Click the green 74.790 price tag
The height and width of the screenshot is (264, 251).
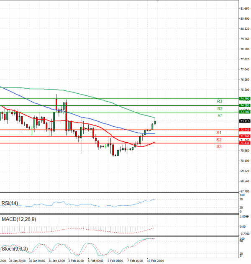tap(244, 99)
